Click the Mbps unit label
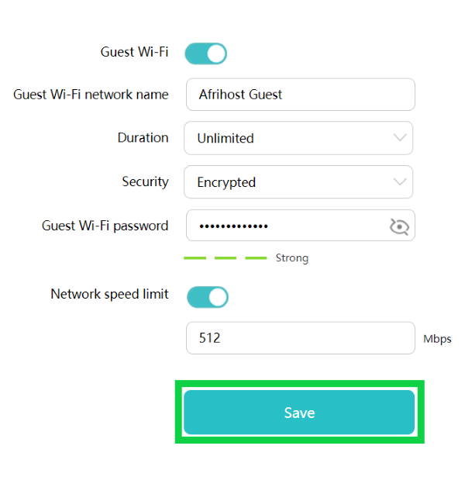Viewport: 465px width, 494px height. [x=437, y=339]
